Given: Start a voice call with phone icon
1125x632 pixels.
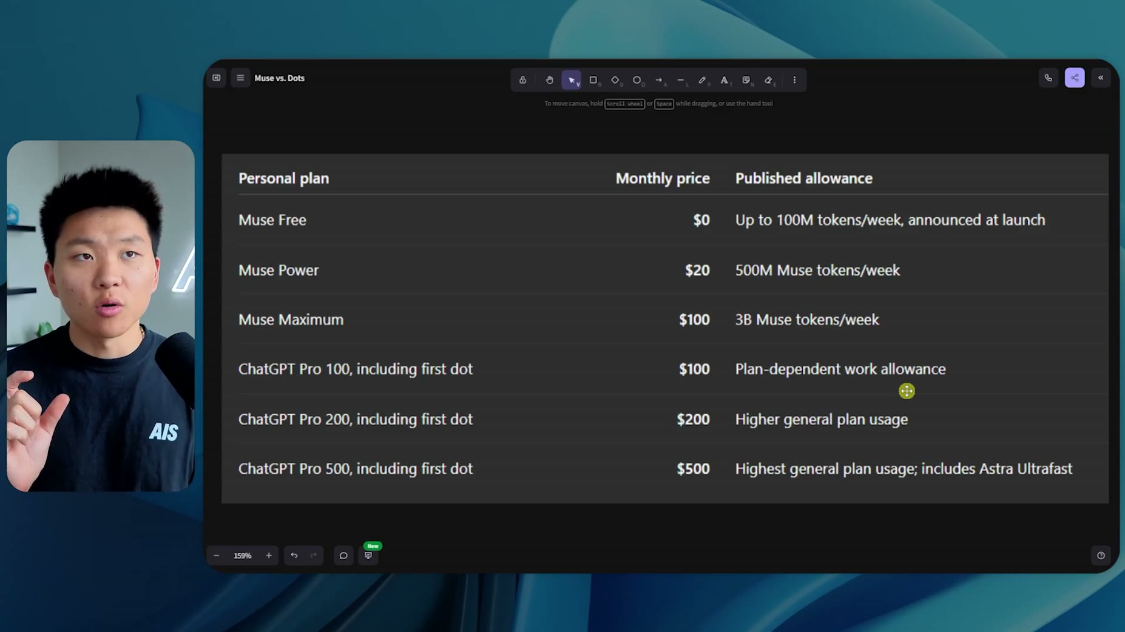Looking at the screenshot, I should point(1049,78).
